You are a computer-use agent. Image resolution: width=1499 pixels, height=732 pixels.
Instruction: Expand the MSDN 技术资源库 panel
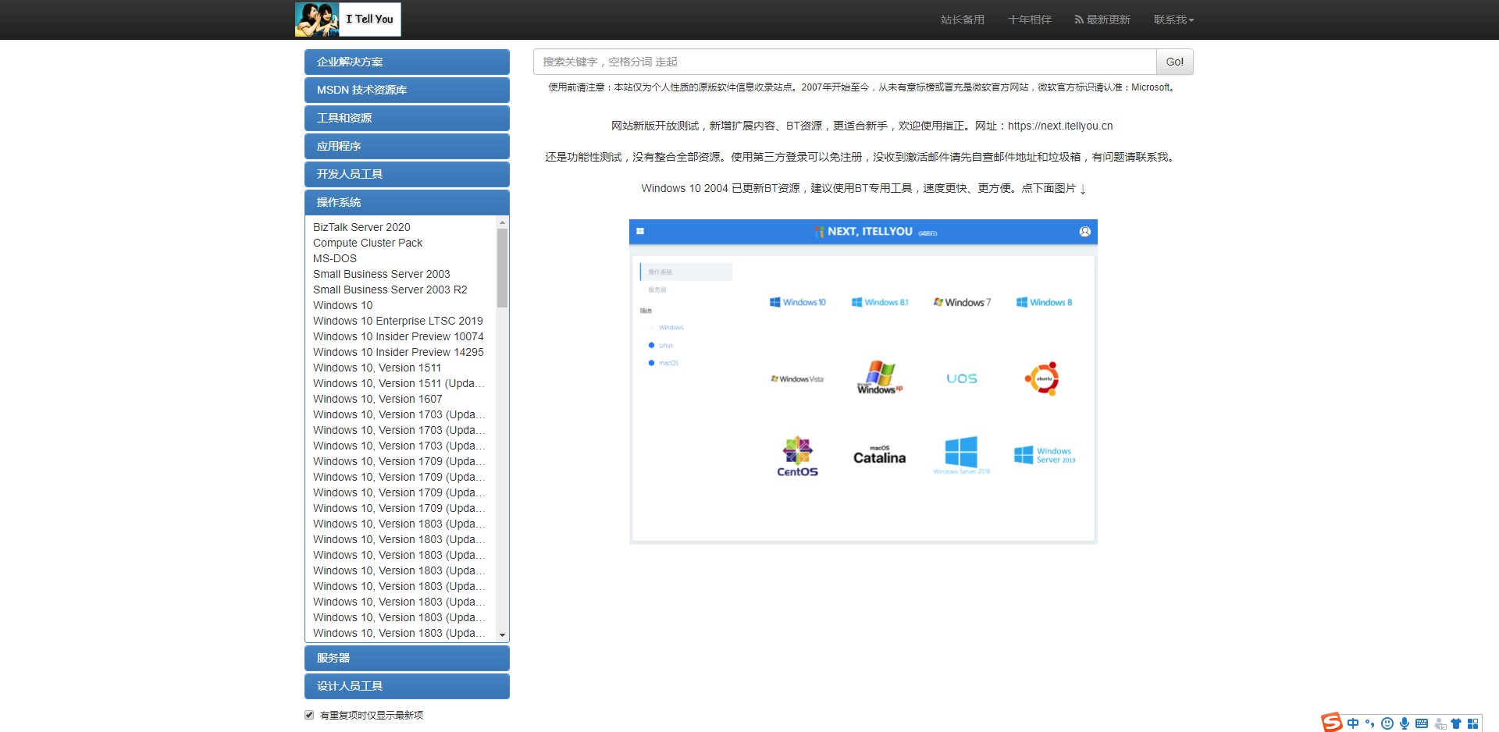coord(407,90)
